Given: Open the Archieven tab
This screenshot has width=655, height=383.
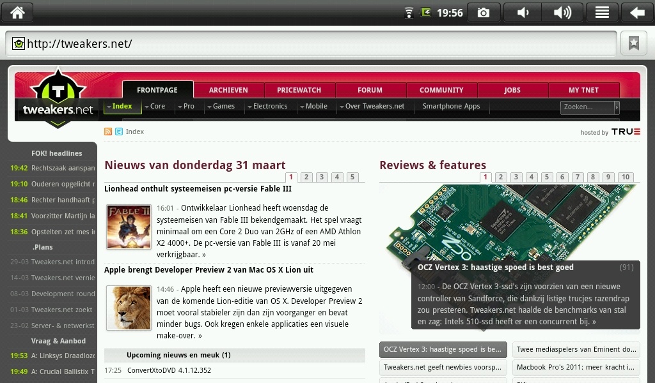Looking at the screenshot, I should [x=228, y=90].
